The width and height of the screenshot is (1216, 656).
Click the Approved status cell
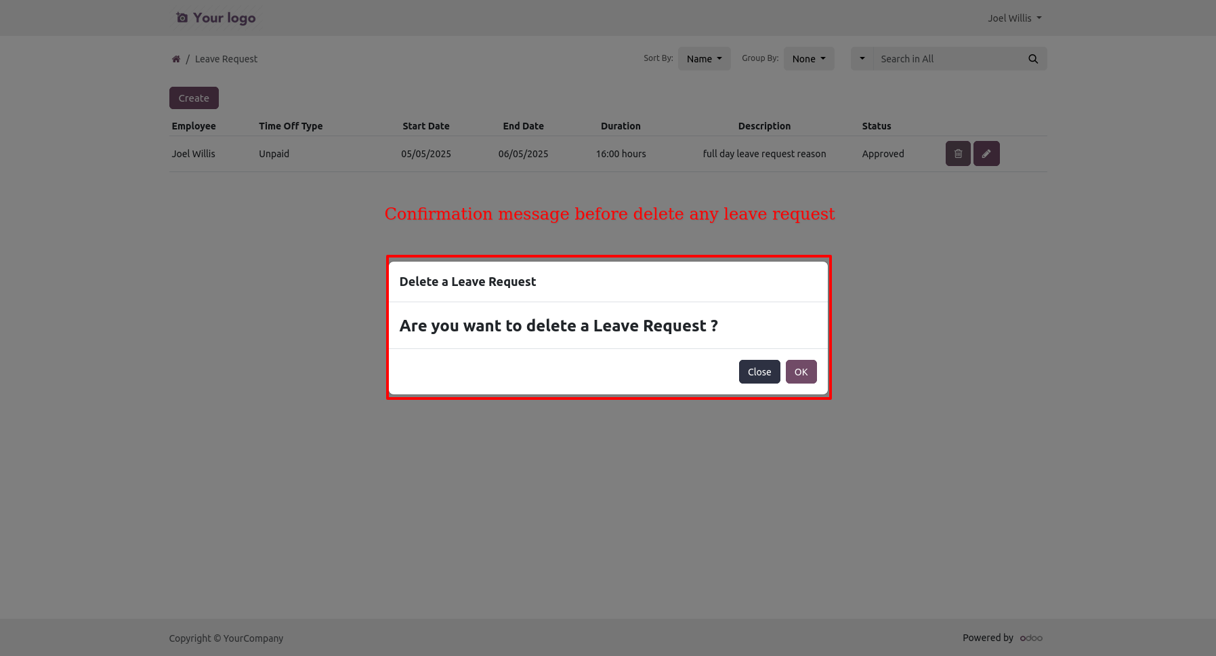point(883,154)
